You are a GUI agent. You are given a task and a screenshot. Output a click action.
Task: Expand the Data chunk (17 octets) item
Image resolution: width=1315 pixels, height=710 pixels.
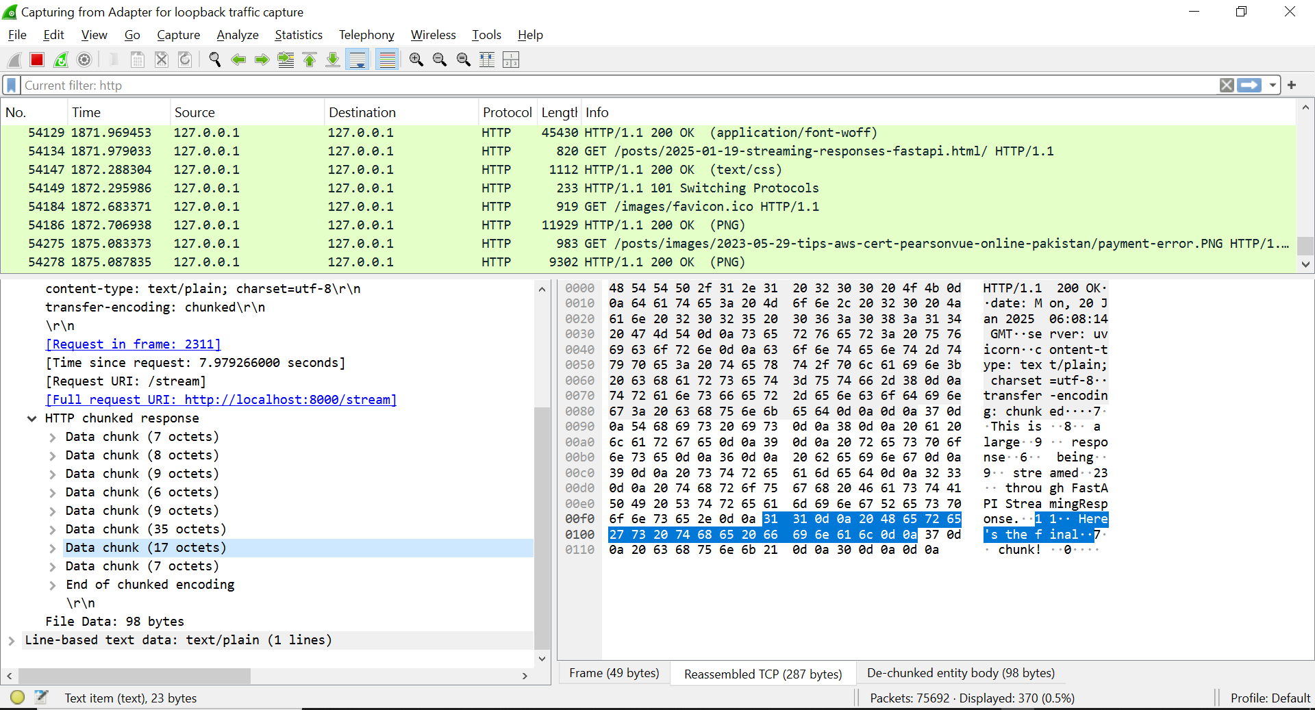pos(53,548)
